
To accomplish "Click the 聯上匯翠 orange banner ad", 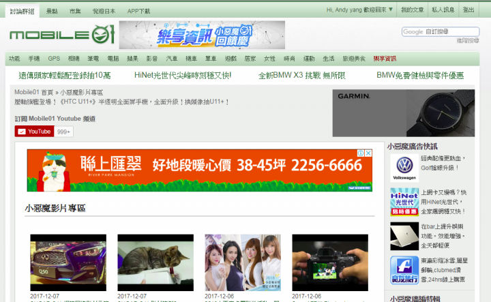I will [x=199, y=170].
